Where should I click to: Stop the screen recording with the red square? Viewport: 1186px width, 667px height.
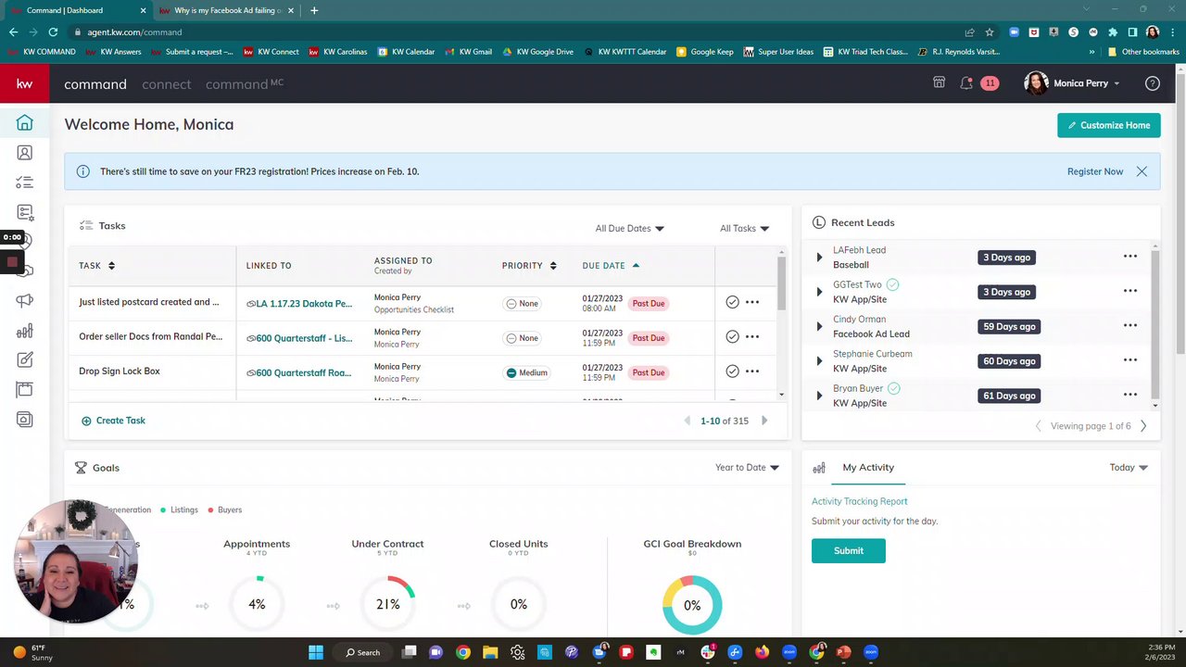click(x=12, y=262)
